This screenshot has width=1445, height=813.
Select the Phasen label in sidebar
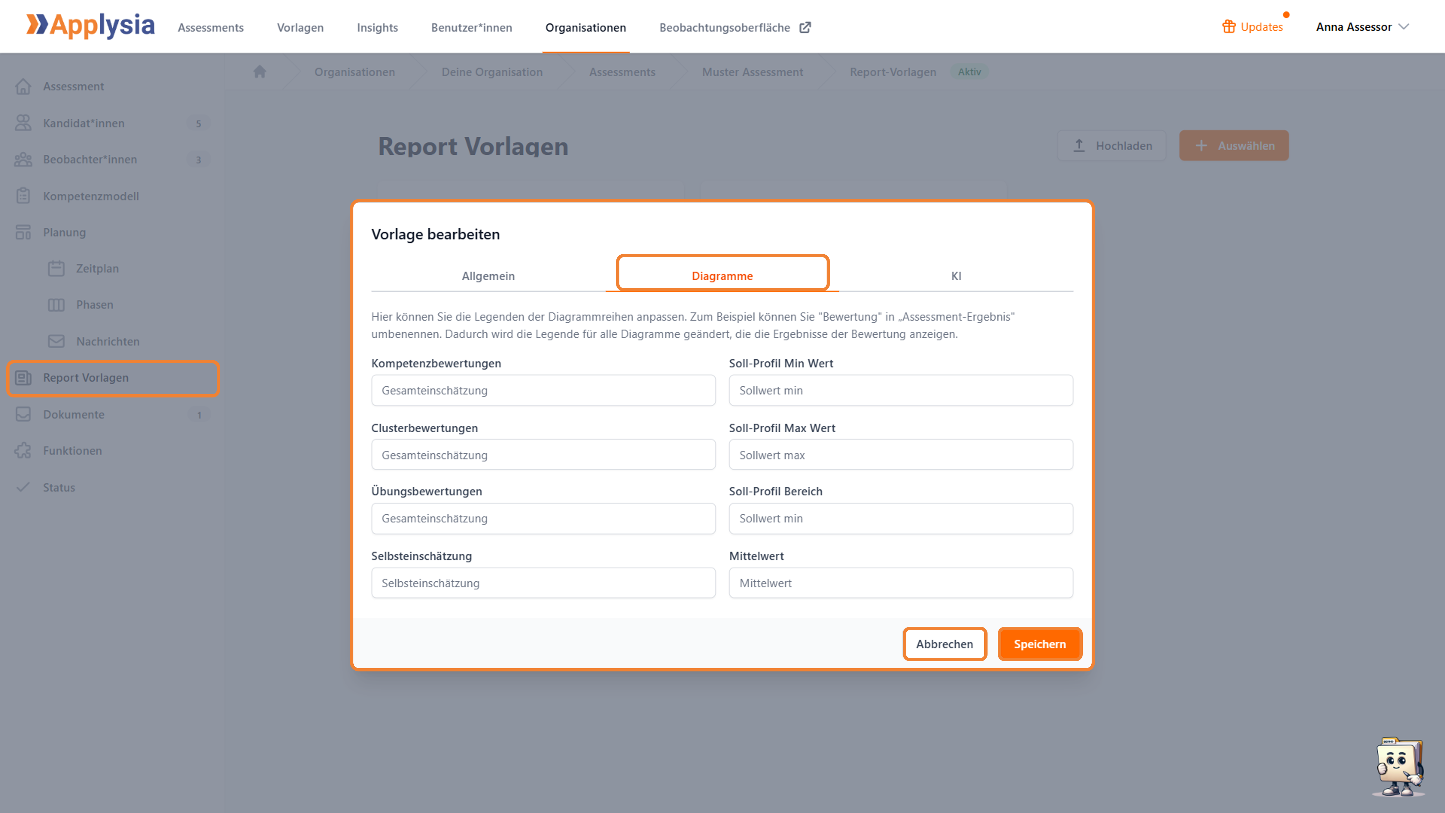(x=94, y=305)
